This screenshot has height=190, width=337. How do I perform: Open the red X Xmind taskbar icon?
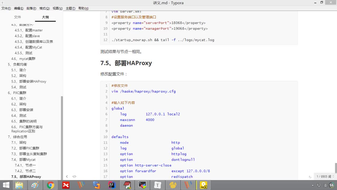[66, 185]
